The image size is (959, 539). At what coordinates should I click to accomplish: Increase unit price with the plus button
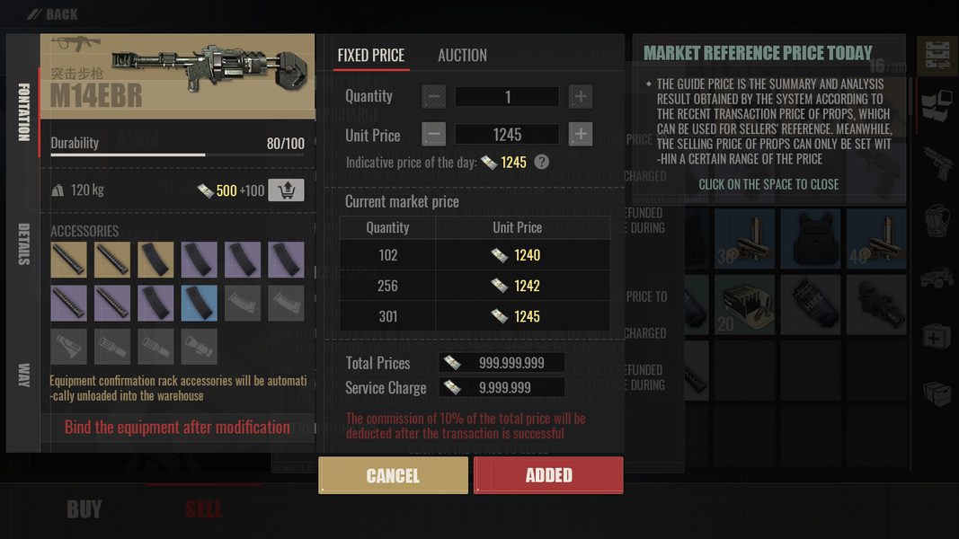click(581, 134)
